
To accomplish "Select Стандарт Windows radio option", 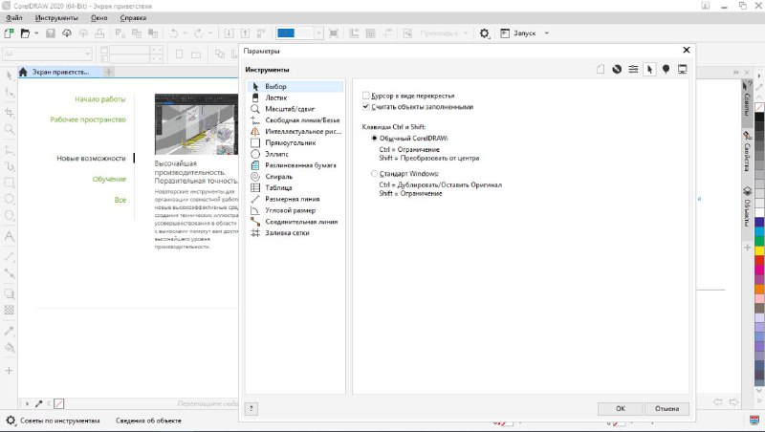I will pos(374,173).
